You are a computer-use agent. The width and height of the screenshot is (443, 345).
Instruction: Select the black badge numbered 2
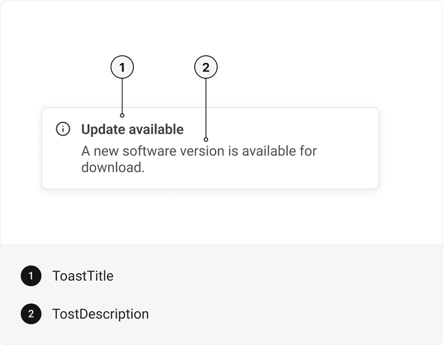(31, 314)
